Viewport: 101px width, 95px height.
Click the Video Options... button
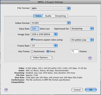pos(41,58)
